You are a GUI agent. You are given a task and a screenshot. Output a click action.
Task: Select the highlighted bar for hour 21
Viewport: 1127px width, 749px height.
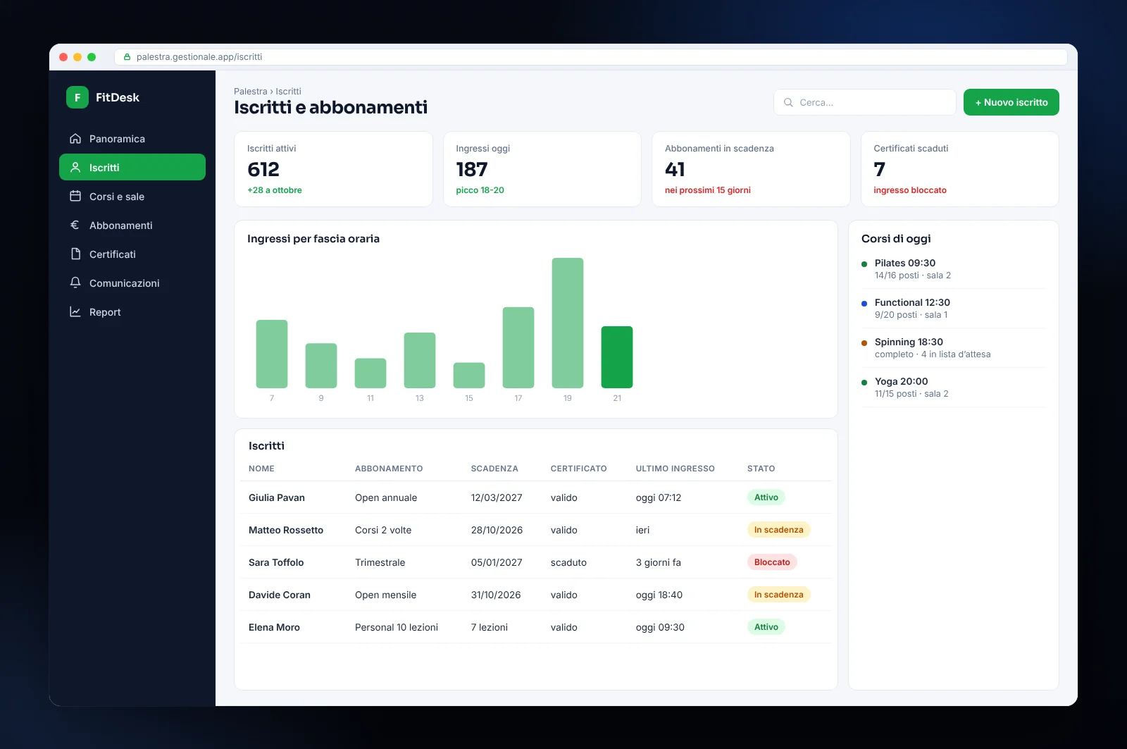click(x=617, y=357)
